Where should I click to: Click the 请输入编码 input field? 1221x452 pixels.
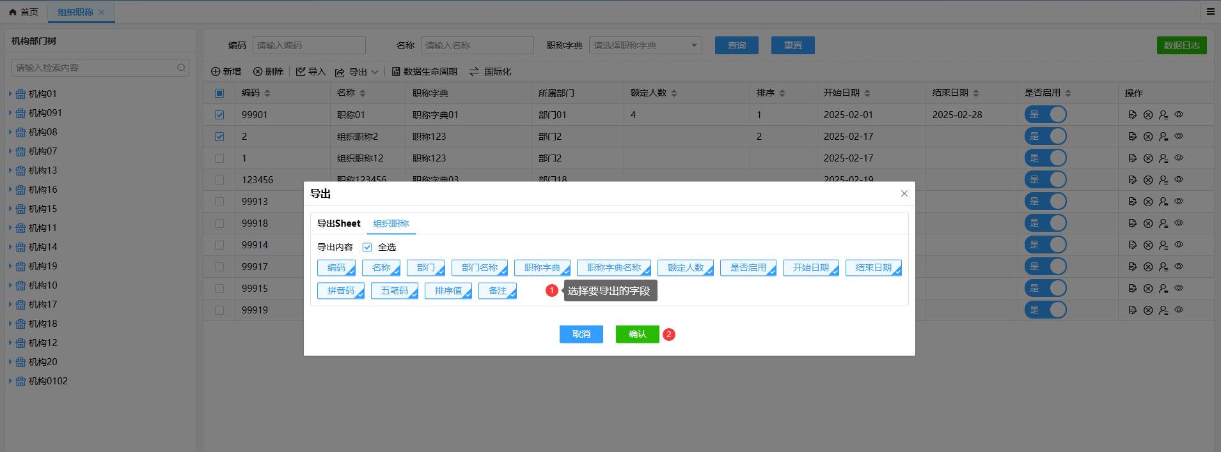coord(309,45)
